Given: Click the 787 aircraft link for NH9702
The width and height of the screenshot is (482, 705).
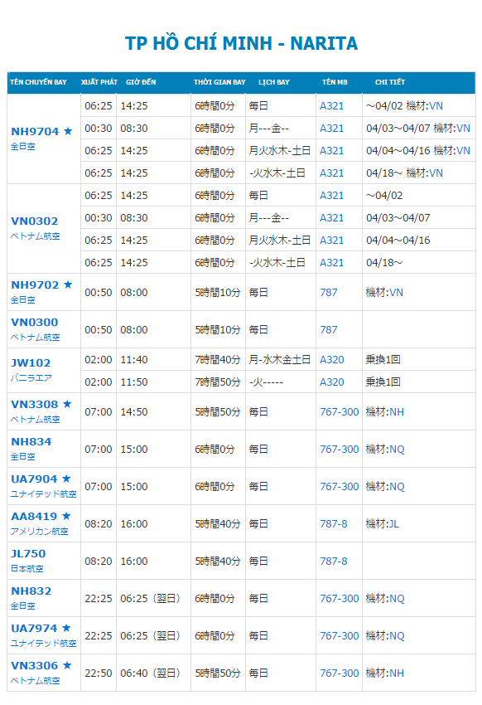Looking at the screenshot, I should (x=329, y=292).
